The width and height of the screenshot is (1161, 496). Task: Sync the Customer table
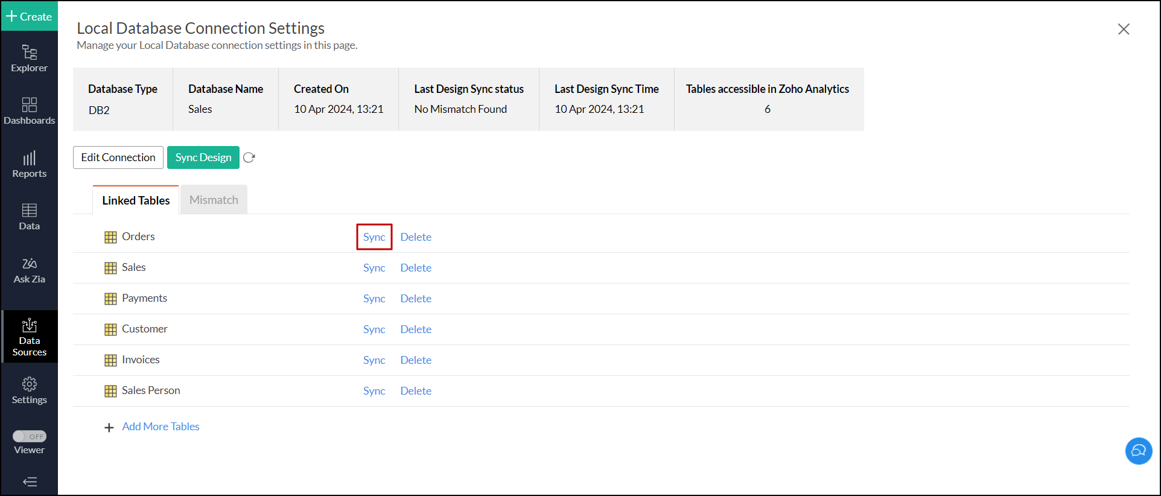tap(374, 329)
